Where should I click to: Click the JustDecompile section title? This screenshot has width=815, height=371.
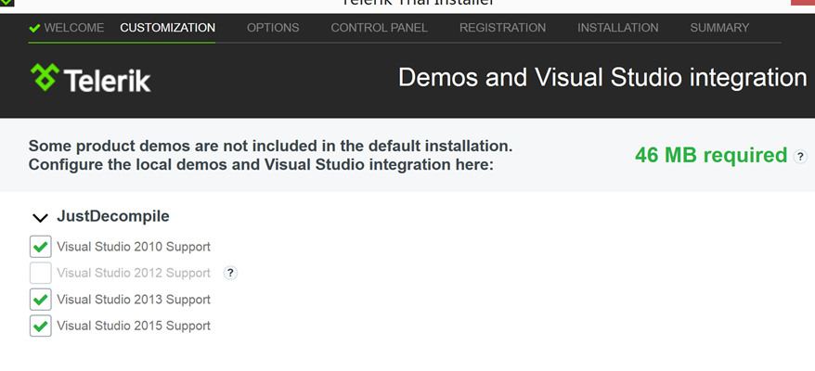point(113,217)
